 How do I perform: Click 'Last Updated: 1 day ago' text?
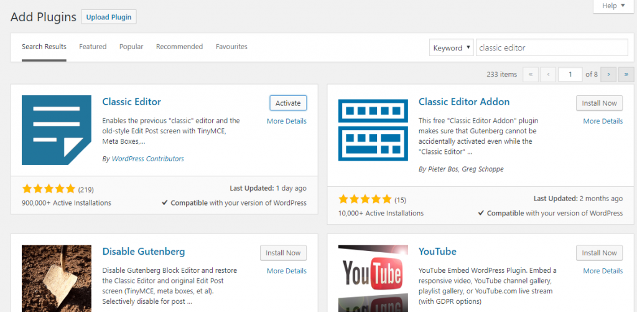(268, 188)
